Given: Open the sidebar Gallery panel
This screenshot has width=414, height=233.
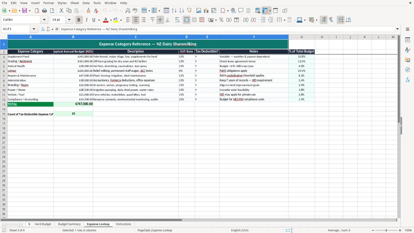Looking at the screenshot, I should pos(407,60).
